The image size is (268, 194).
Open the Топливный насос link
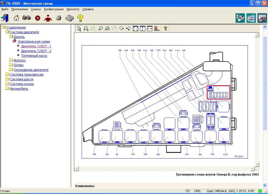(34, 56)
